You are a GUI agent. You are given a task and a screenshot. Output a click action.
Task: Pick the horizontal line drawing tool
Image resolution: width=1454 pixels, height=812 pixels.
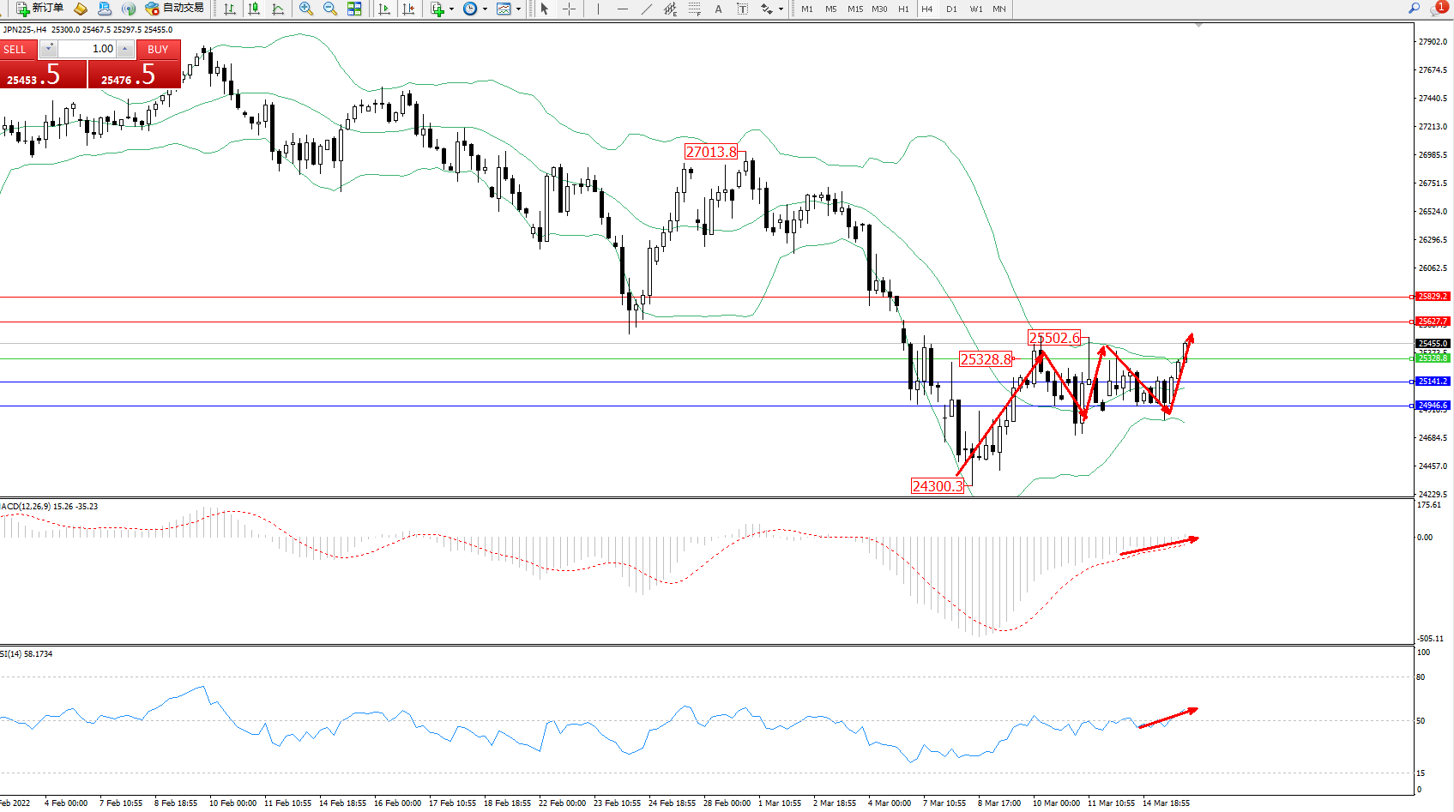pos(622,9)
